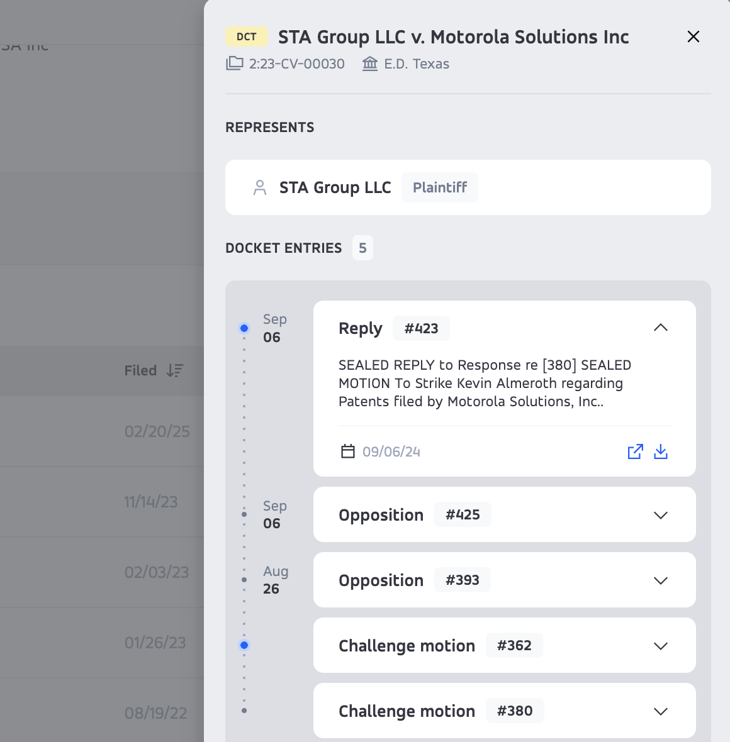Click the case folder icon near 2:23-CV-00030

[235, 64]
